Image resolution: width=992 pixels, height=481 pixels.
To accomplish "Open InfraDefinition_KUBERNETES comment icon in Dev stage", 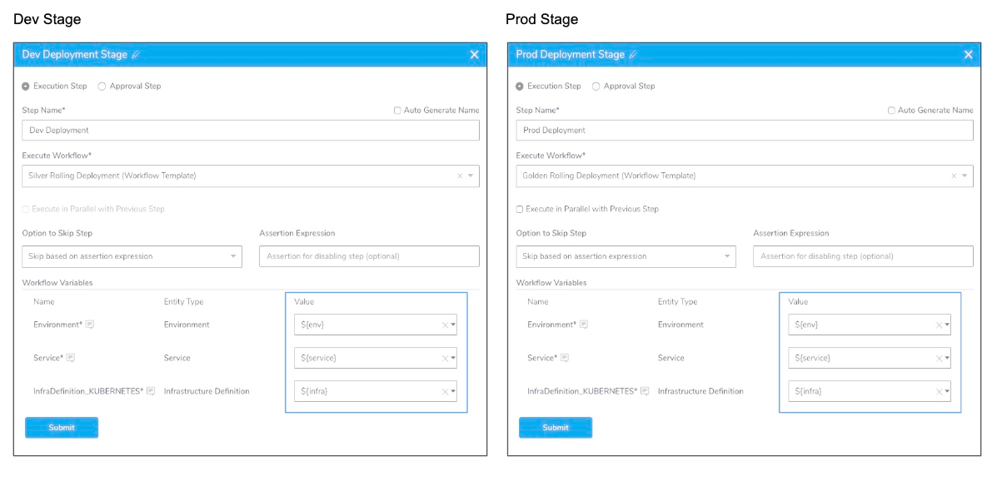I will click(151, 391).
